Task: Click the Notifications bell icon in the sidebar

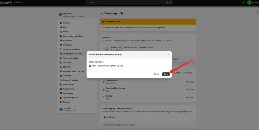Action: 61,84
